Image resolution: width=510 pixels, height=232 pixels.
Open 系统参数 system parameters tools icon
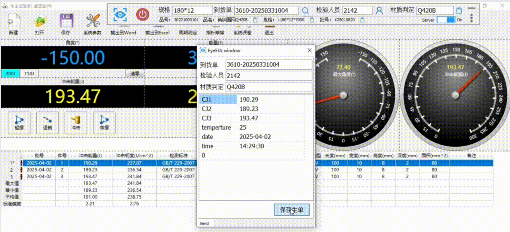(x=93, y=21)
